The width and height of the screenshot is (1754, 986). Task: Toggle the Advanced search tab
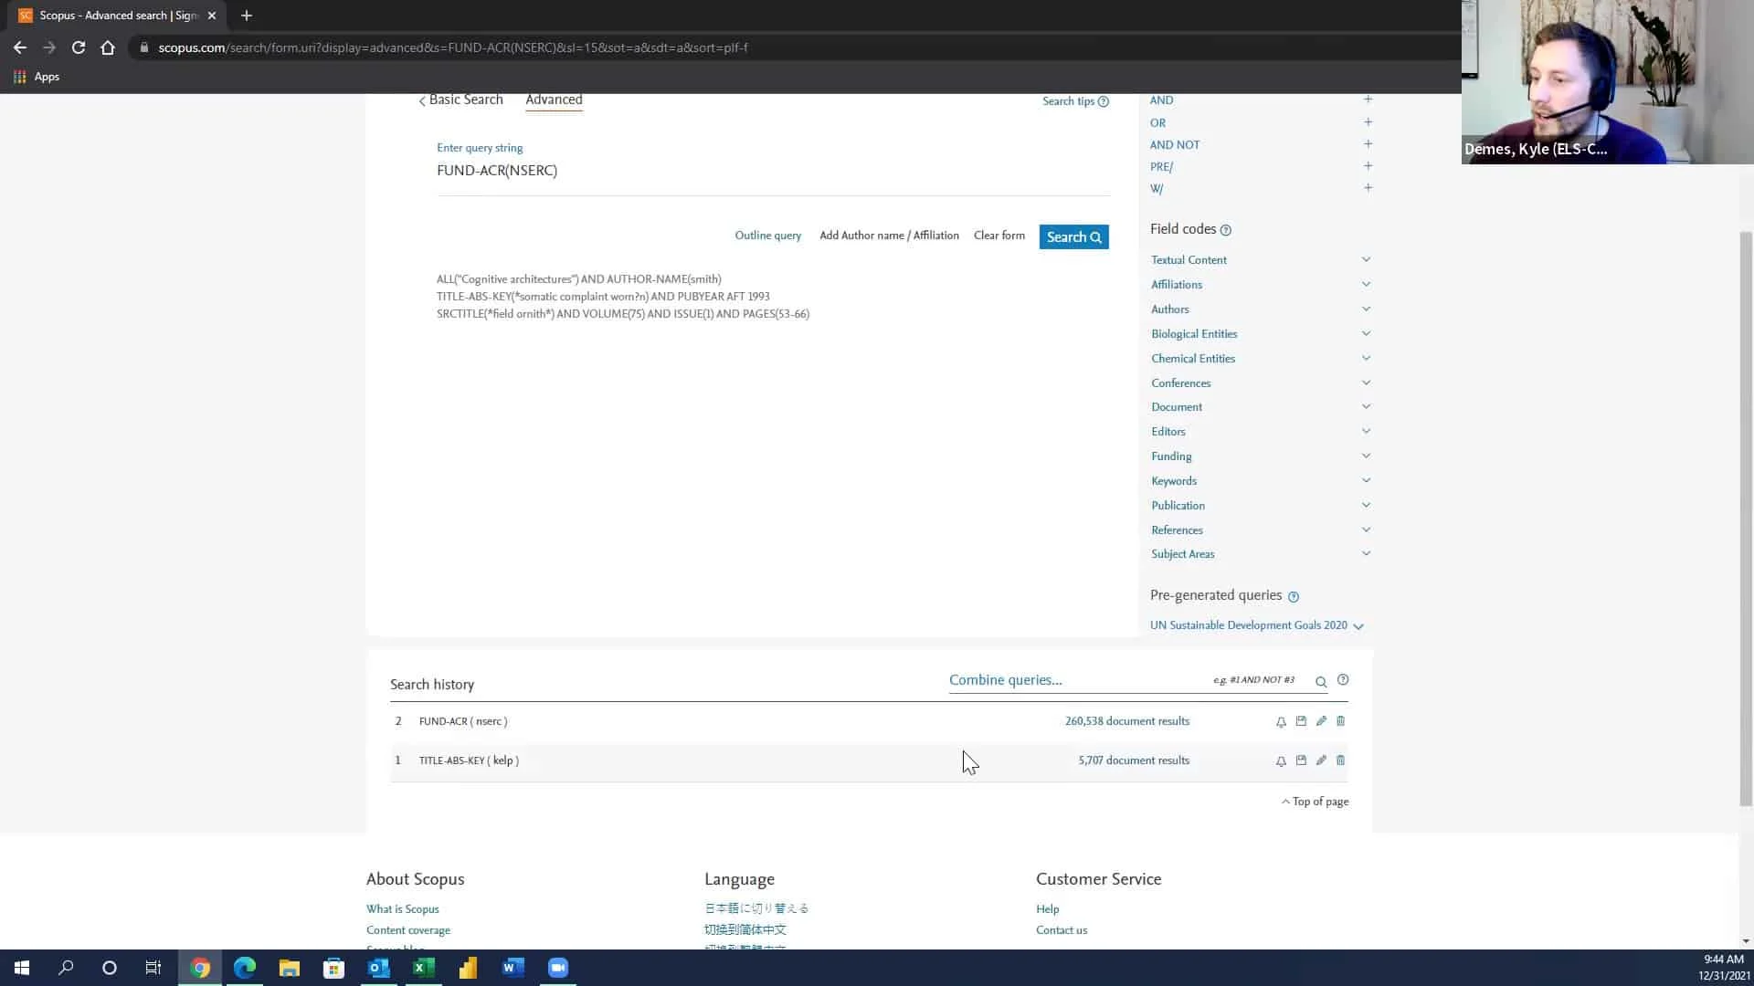555,100
